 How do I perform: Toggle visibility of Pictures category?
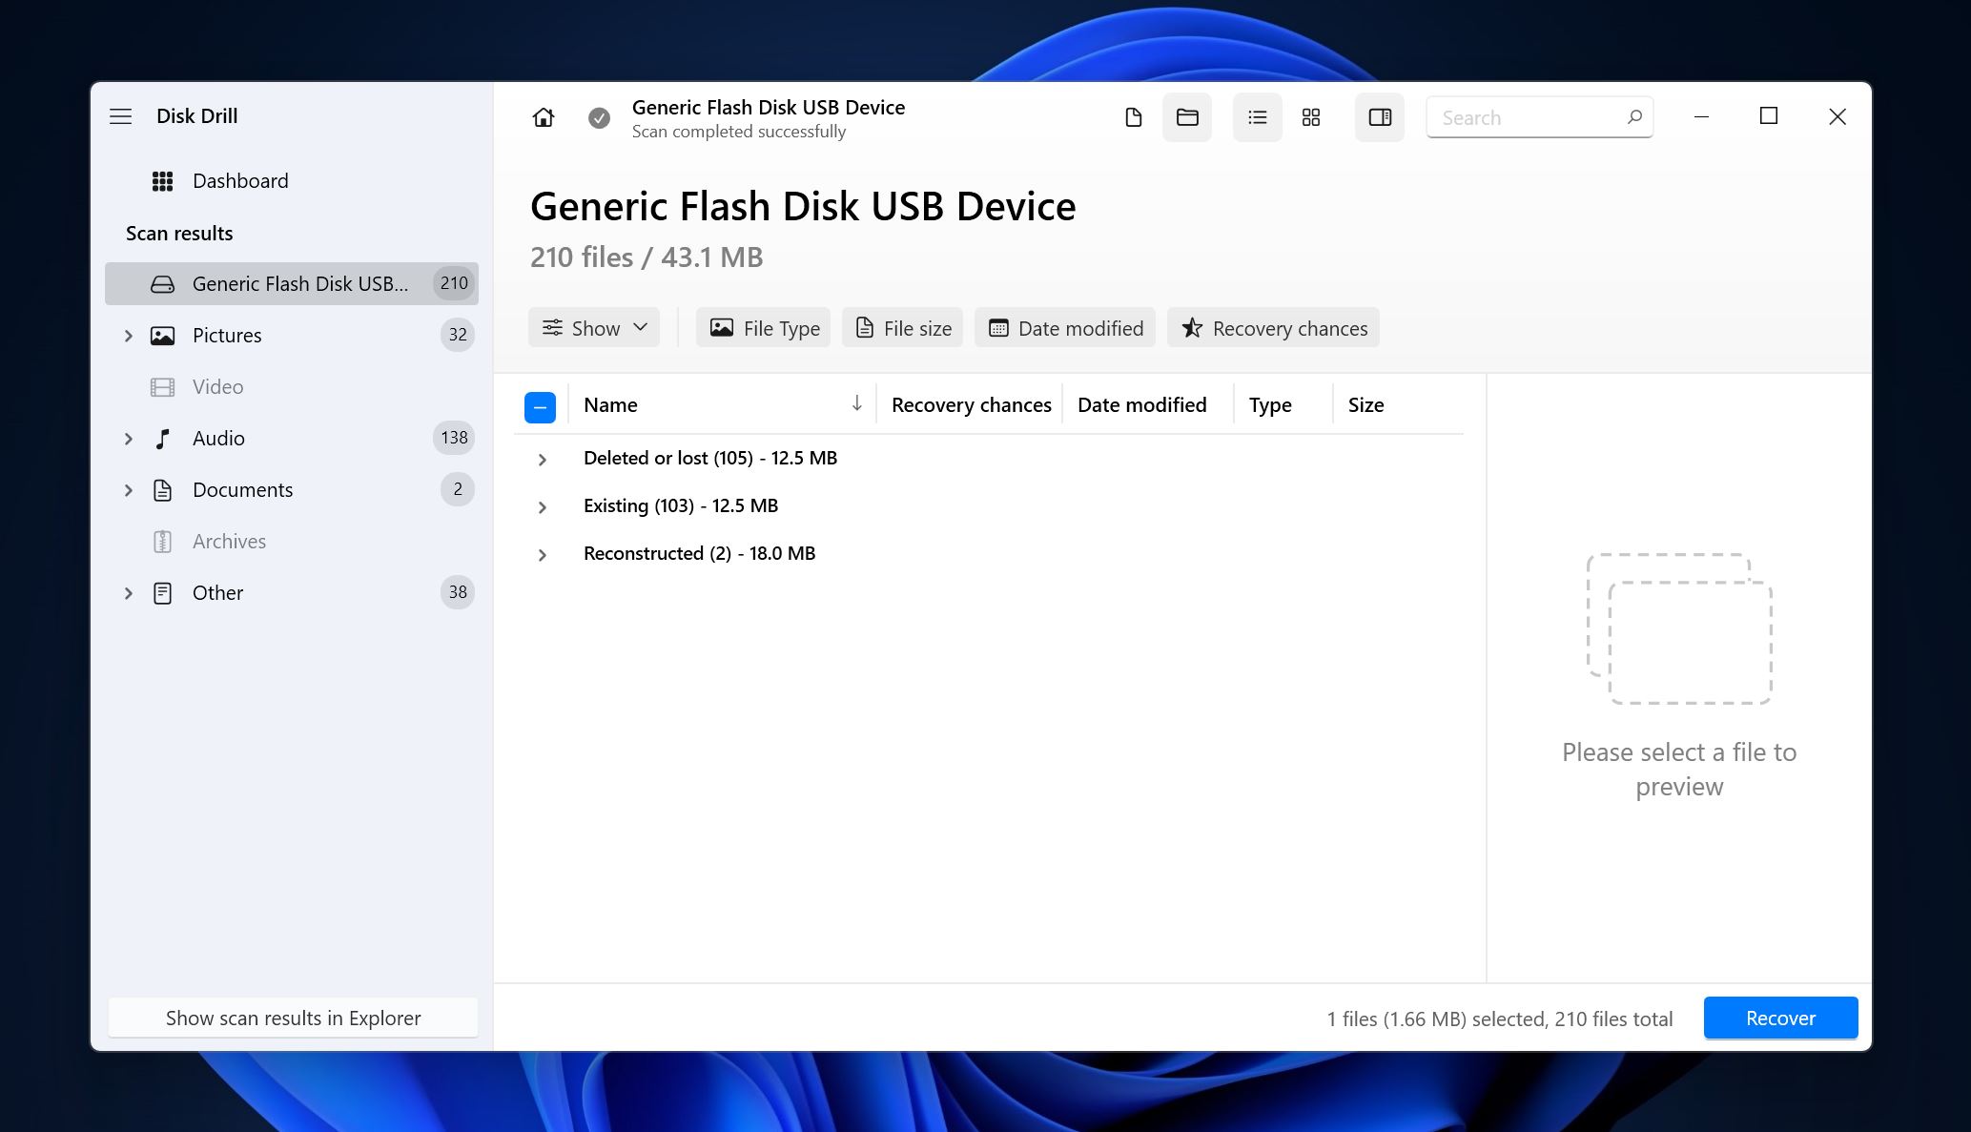click(127, 335)
